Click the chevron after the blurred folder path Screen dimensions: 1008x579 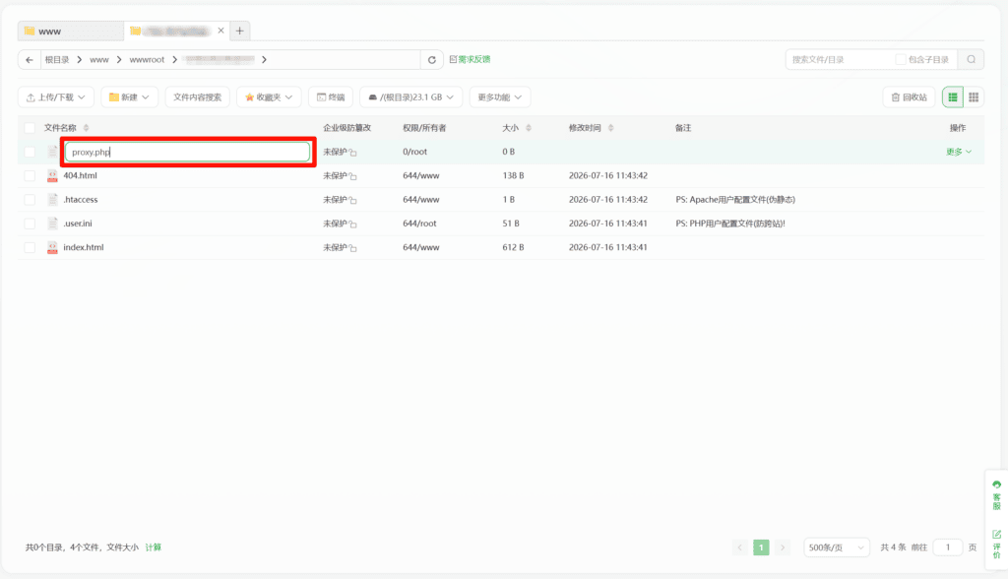(x=264, y=60)
